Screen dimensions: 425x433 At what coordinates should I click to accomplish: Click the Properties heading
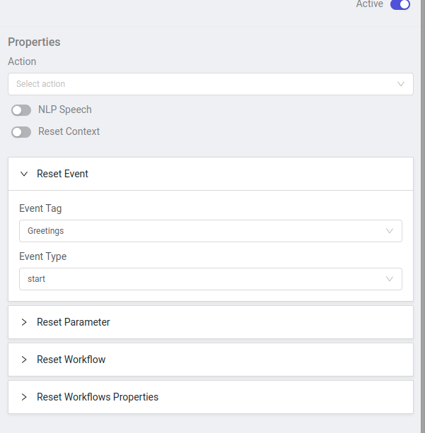34,42
